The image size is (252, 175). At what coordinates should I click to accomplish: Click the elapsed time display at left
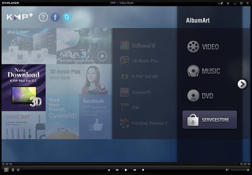(7, 164)
